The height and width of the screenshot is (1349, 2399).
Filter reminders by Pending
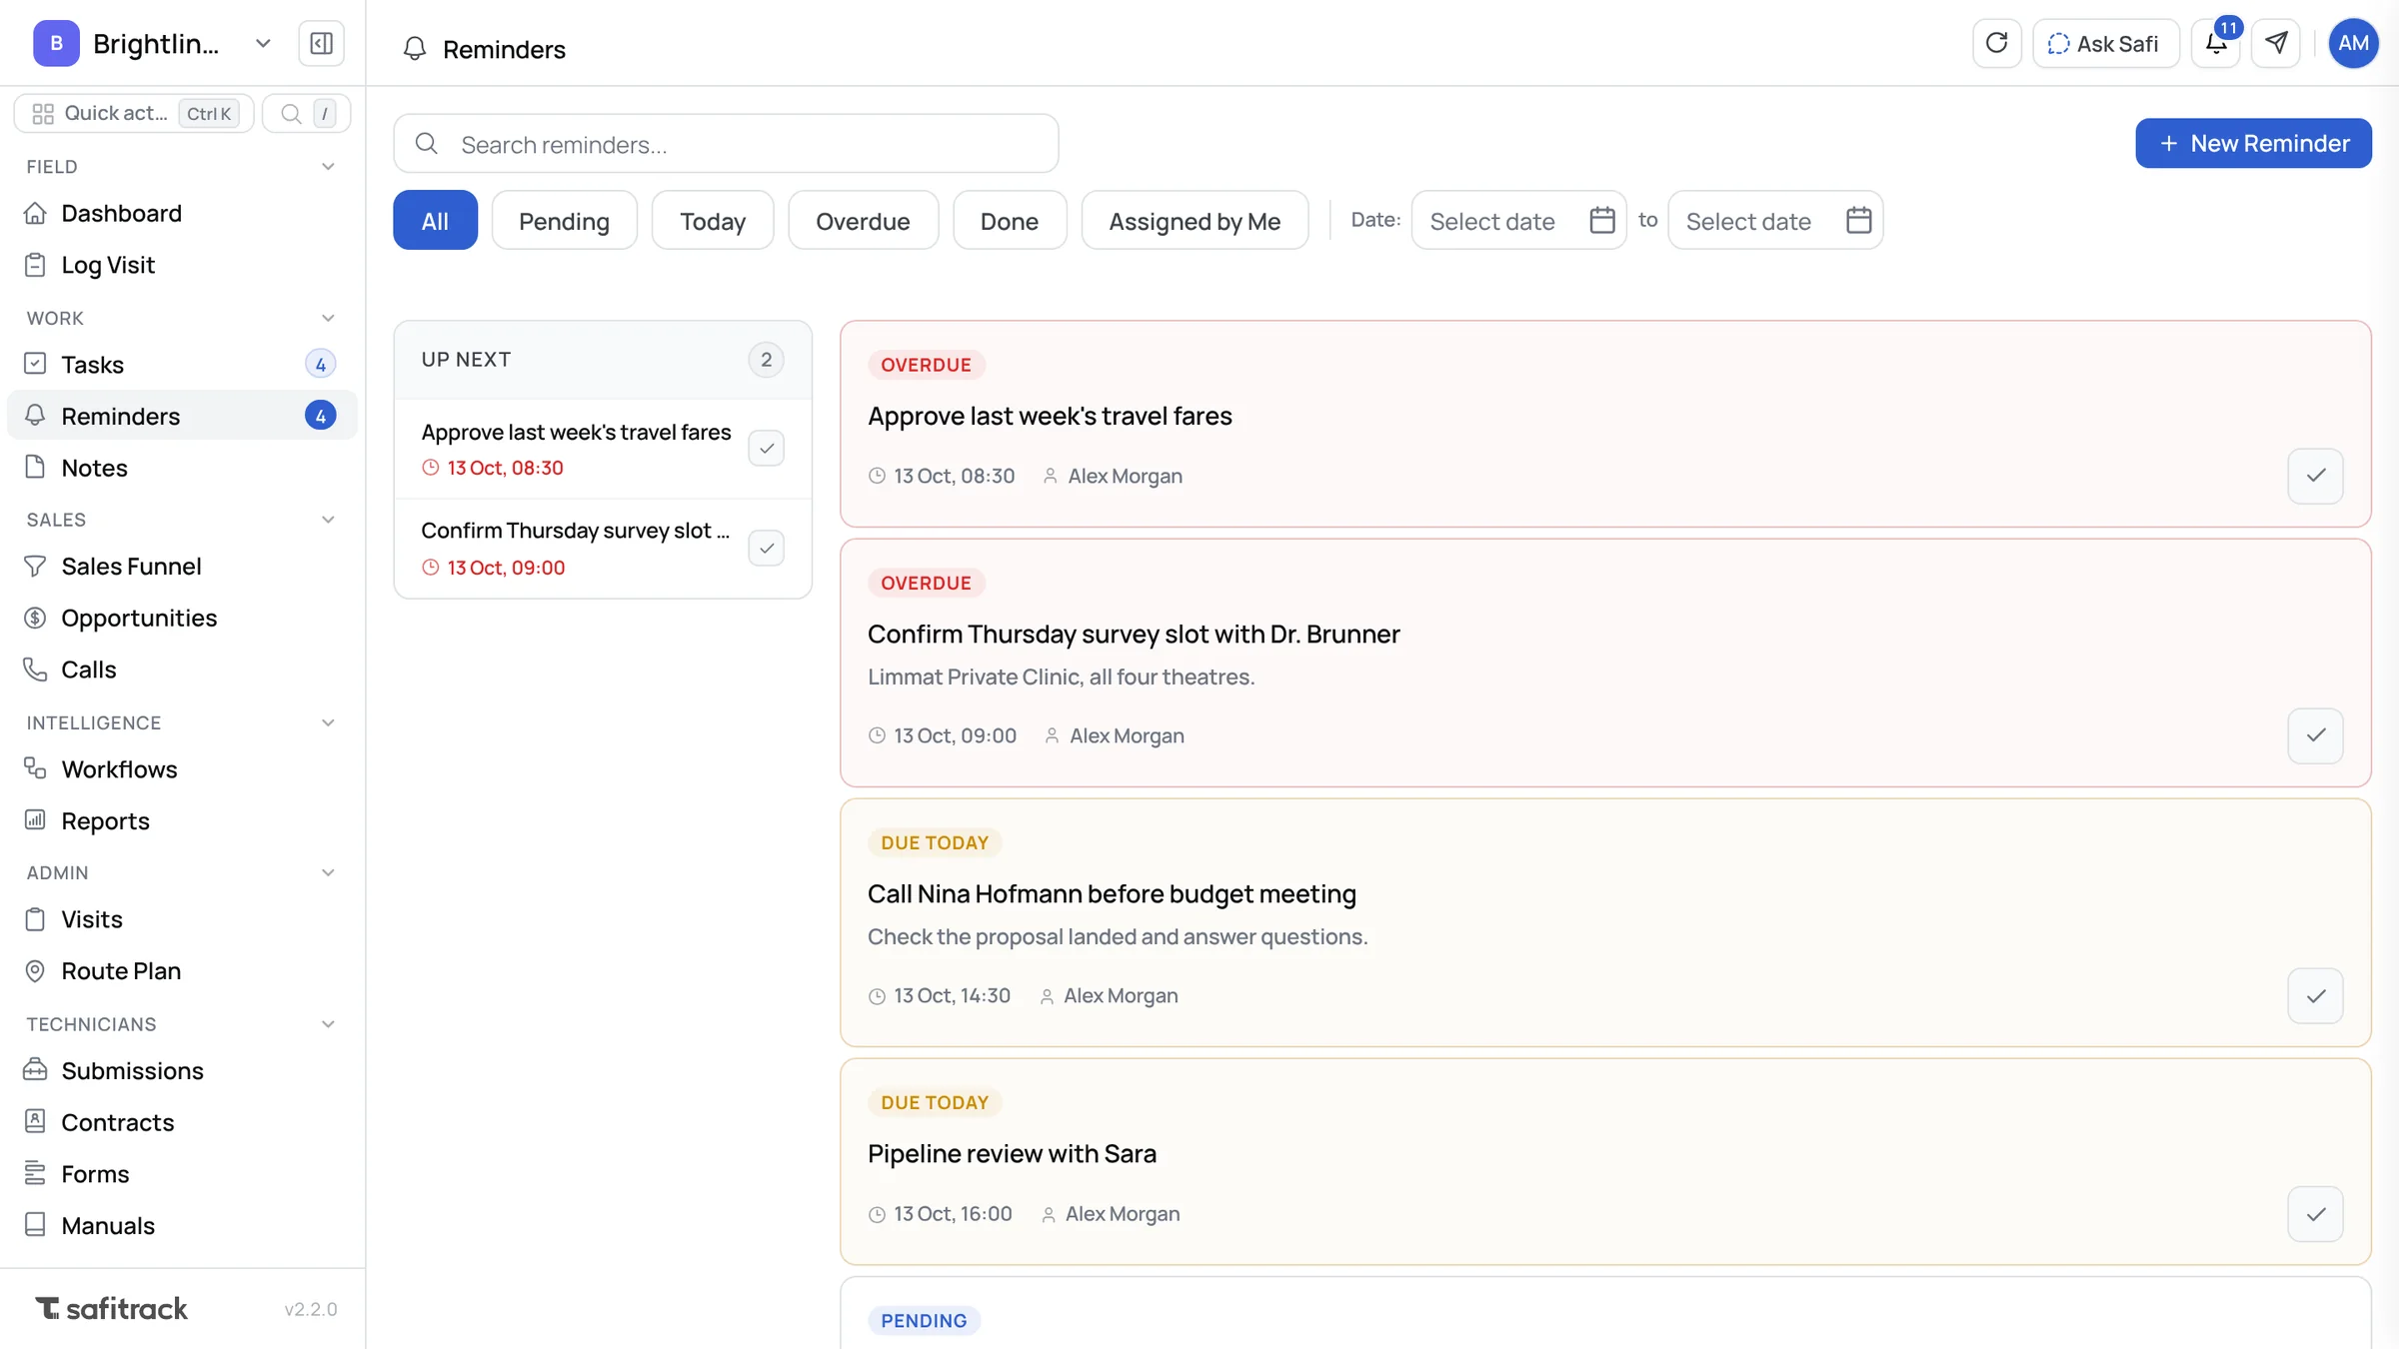point(564,220)
